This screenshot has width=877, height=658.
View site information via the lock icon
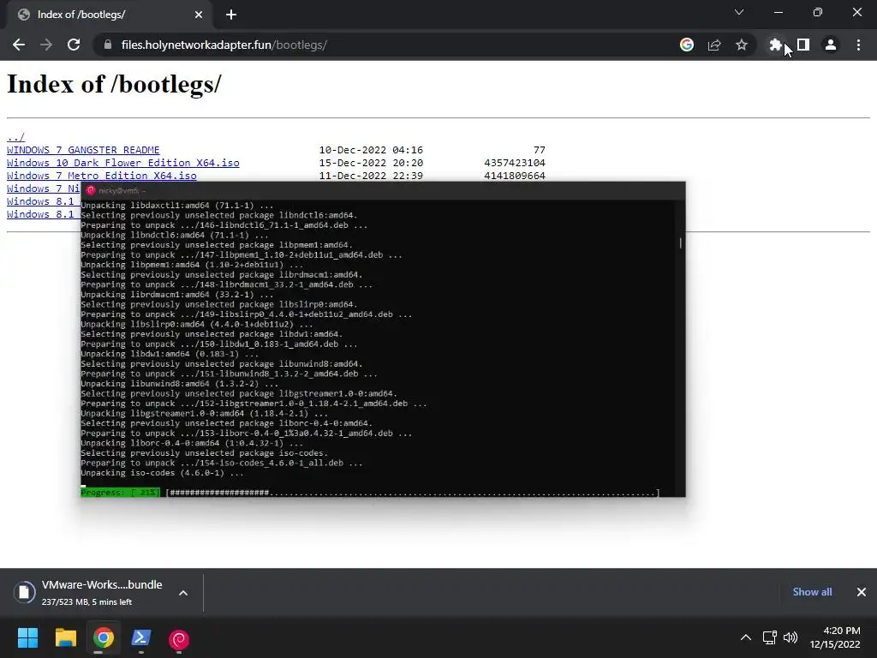click(x=108, y=45)
